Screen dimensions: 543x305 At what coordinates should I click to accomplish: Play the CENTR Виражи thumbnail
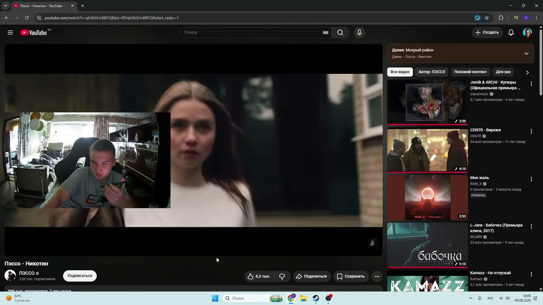pos(427,150)
